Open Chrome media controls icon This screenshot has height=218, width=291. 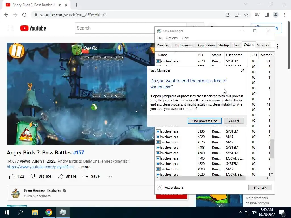(x=257, y=15)
